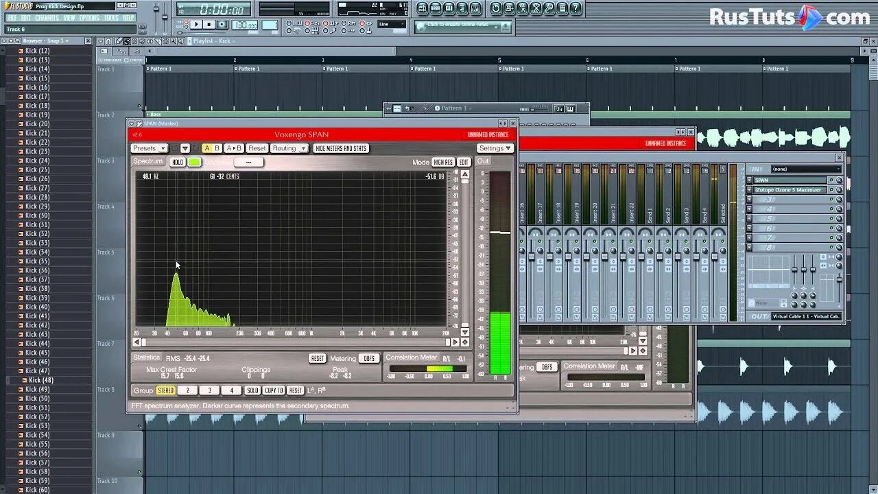Click the SPAN preset down-arrow icon beside Presets
This screenshot has height=494, width=878.
click(x=185, y=148)
